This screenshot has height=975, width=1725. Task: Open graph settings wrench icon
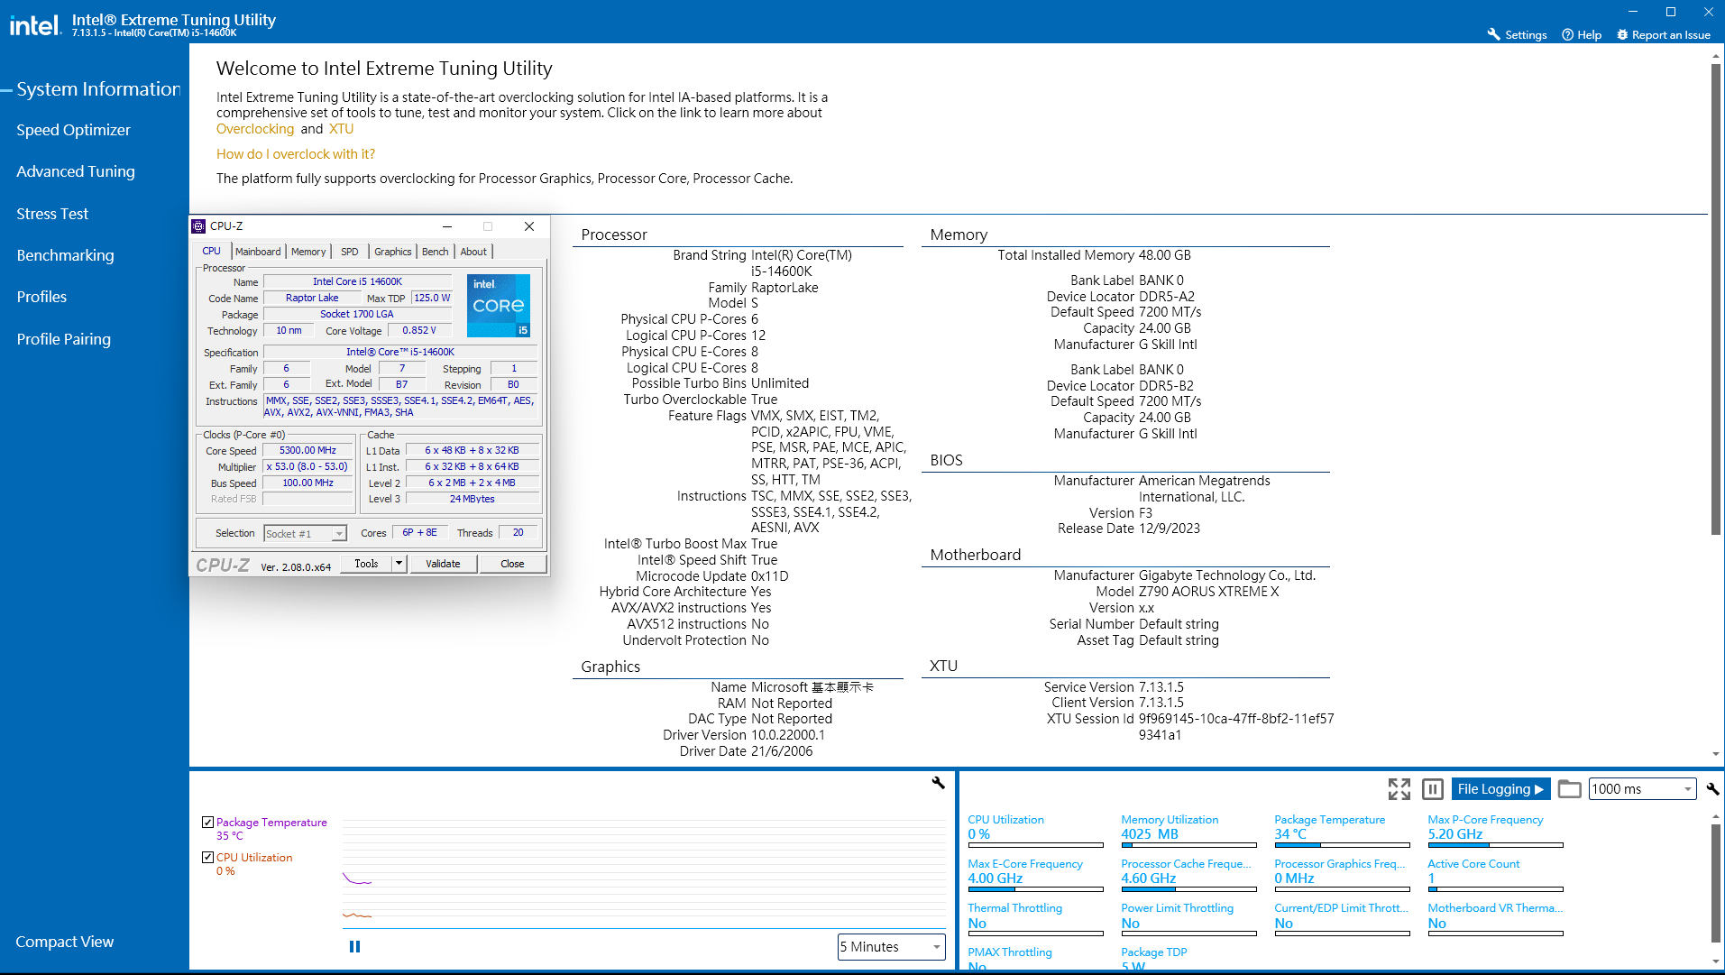(938, 783)
